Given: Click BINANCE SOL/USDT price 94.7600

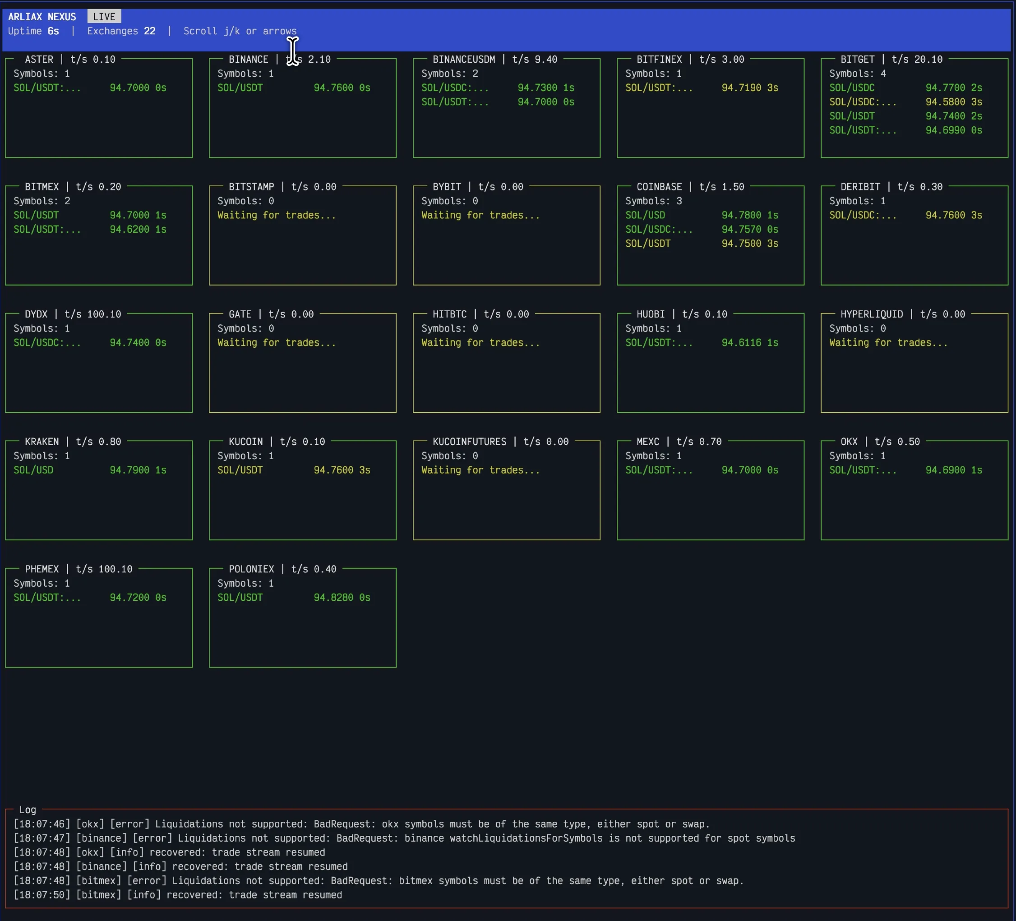Looking at the screenshot, I should [333, 88].
